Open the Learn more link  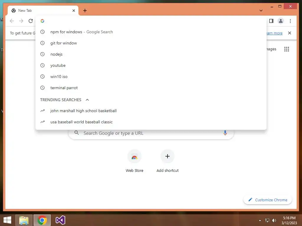(x=274, y=33)
